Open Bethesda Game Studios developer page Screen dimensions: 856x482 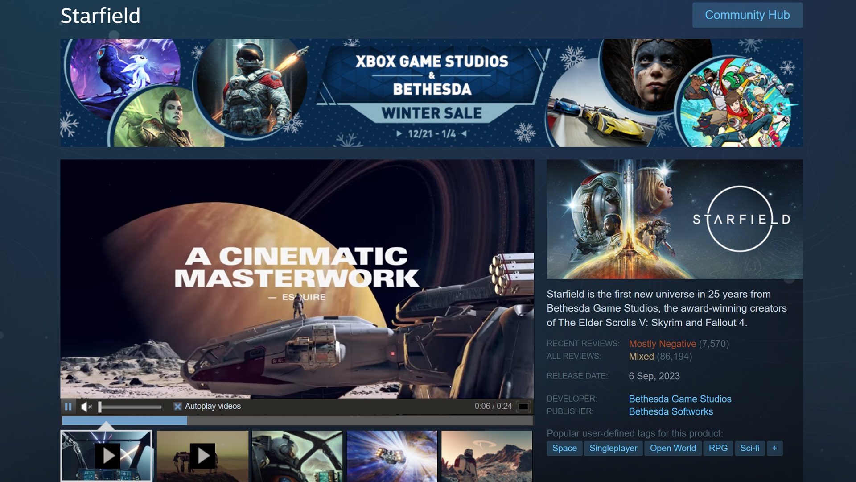680,399
